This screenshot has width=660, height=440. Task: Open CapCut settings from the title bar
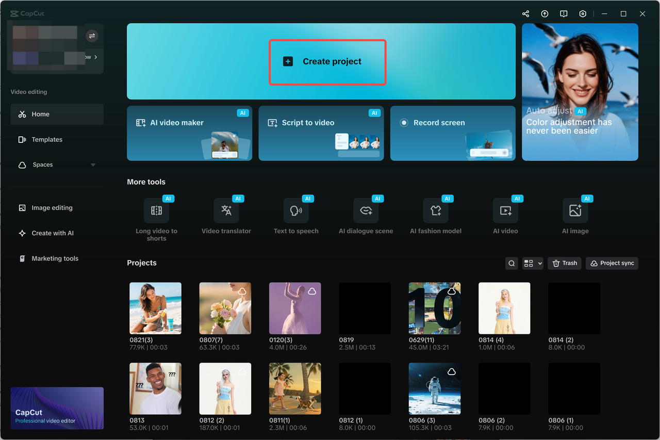click(x=583, y=13)
